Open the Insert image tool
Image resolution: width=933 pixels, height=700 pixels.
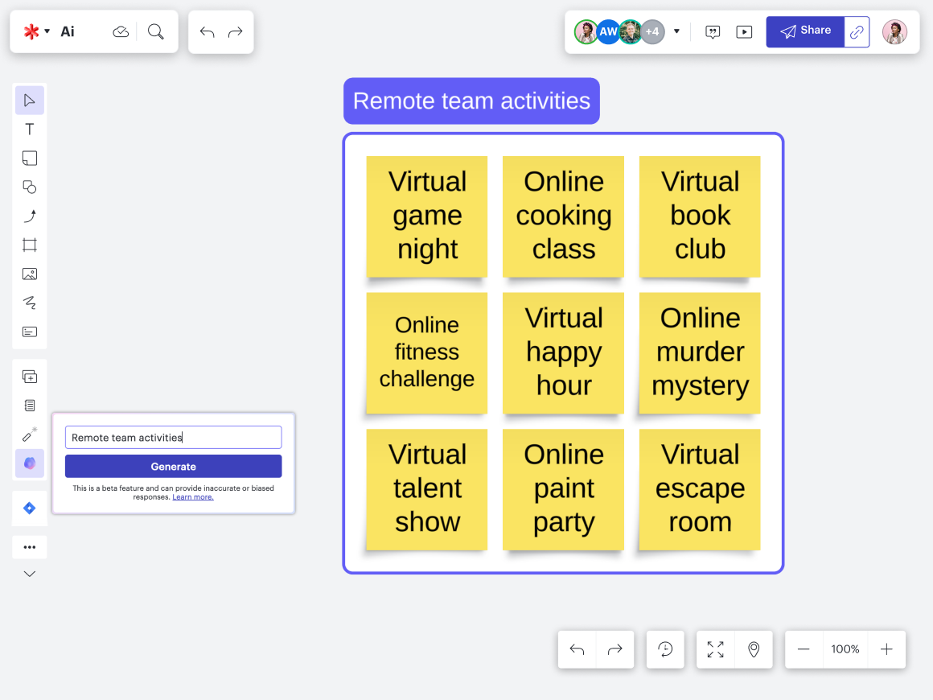pyautogui.click(x=30, y=274)
